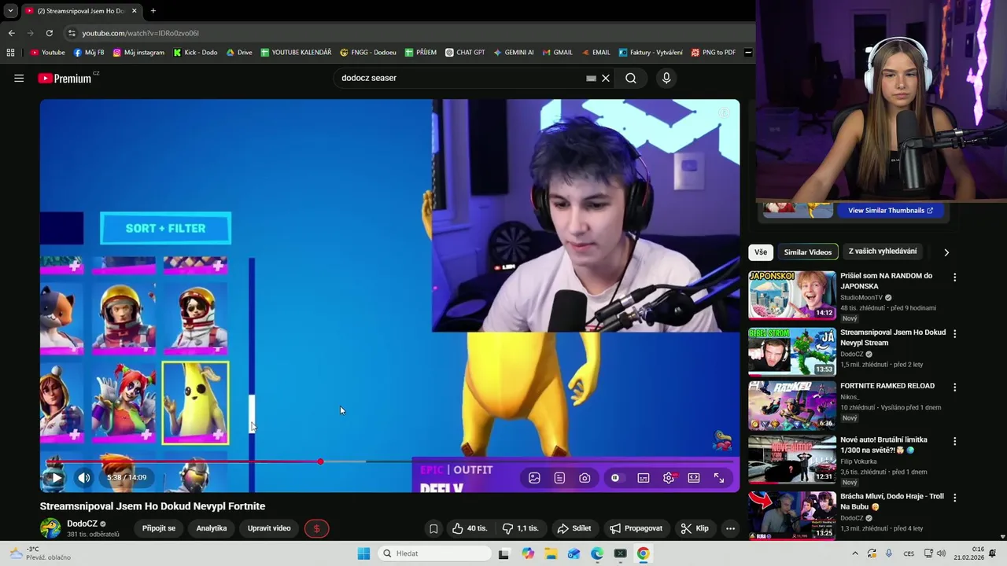The image size is (1007, 566).
Task: Open Analytika for this video
Action: [x=212, y=528]
